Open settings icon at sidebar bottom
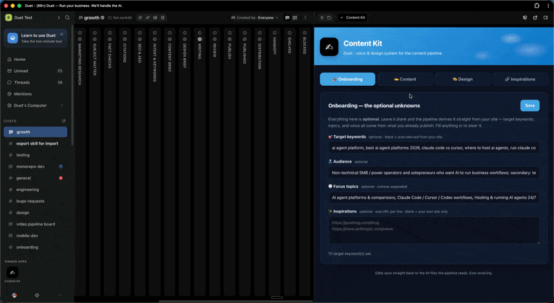The width and height of the screenshot is (554, 303). (x=37, y=295)
